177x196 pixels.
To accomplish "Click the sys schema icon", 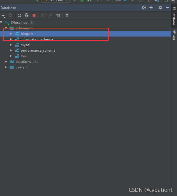I will [x=17, y=56].
